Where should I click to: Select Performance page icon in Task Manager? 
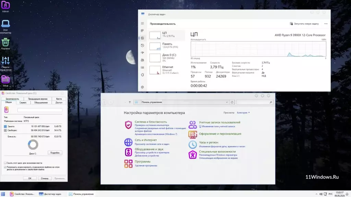[x=142, y=38]
